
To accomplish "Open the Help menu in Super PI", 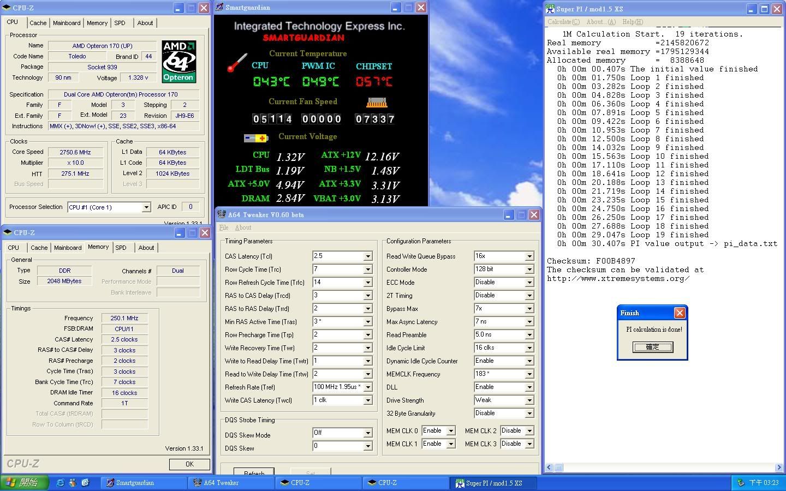I will click(632, 22).
